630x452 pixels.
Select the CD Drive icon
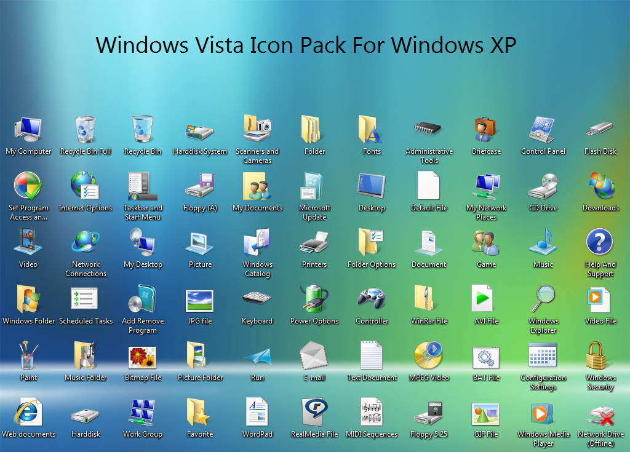point(543,186)
